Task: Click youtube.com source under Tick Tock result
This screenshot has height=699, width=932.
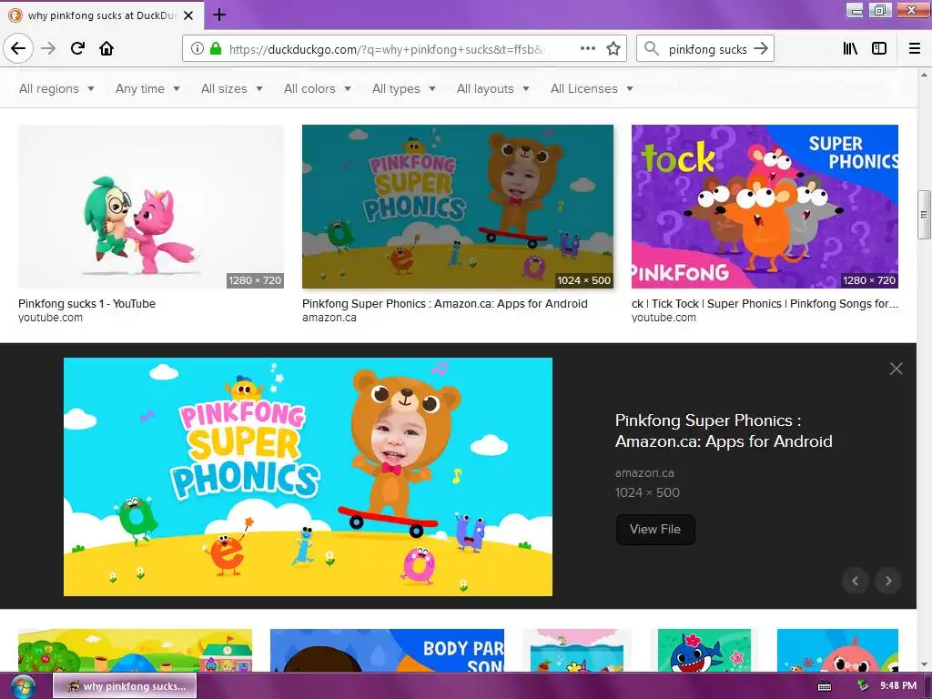Action: (x=664, y=318)
